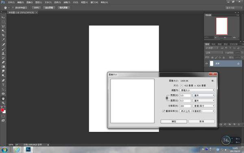Open the Width unit dropdown
This screenshot has width=244, height=153.
[204, 95]
